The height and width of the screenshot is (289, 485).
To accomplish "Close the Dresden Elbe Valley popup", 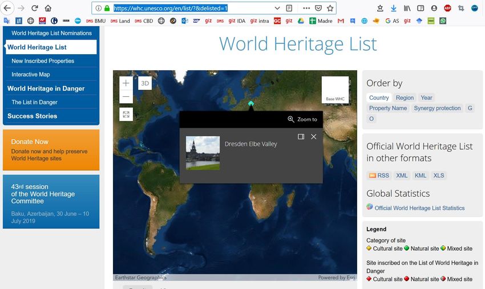I will click(313, 137).
